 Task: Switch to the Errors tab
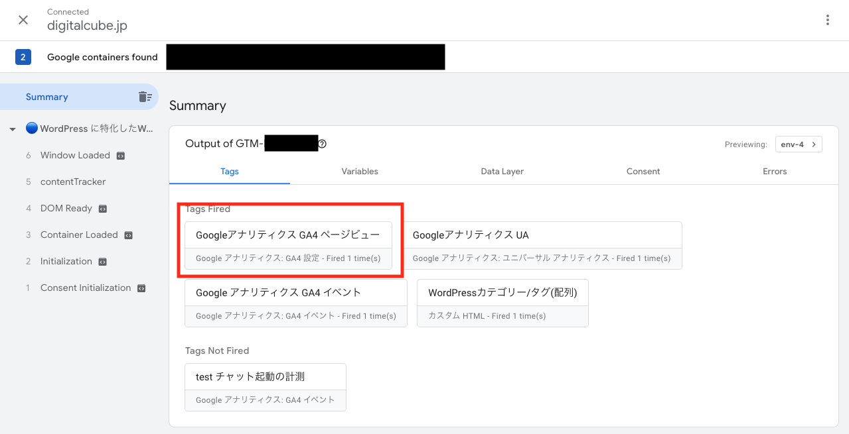[x=775, y=172]
